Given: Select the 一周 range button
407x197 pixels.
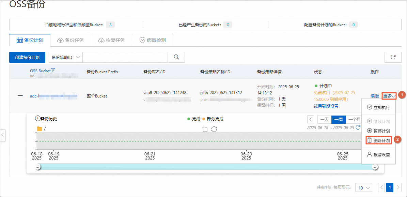Looking at the screenshot, I should [339, 120].
